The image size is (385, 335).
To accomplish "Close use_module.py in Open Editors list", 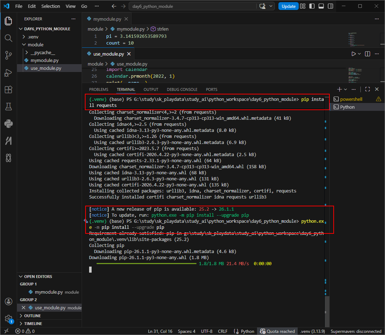I will click(24, 308).
